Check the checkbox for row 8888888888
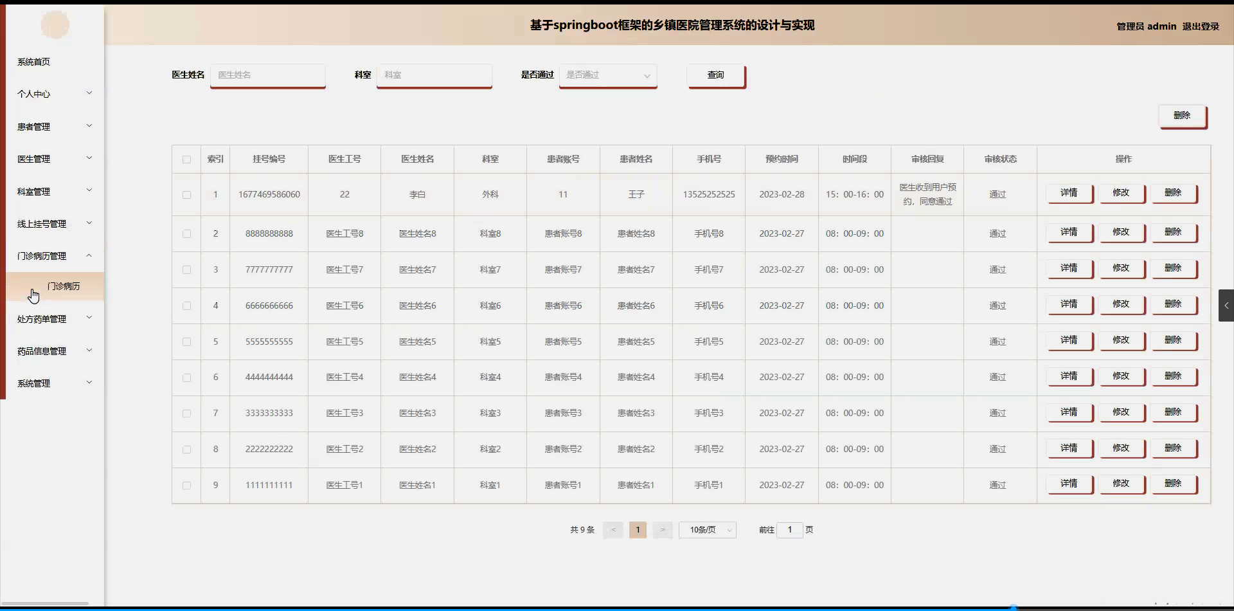 pyautogui.click(x=186, y=234)
